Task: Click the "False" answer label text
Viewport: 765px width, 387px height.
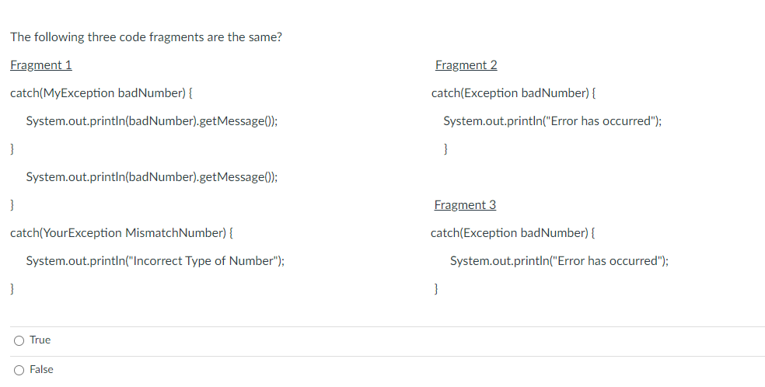Action: [x=42, y=370]
